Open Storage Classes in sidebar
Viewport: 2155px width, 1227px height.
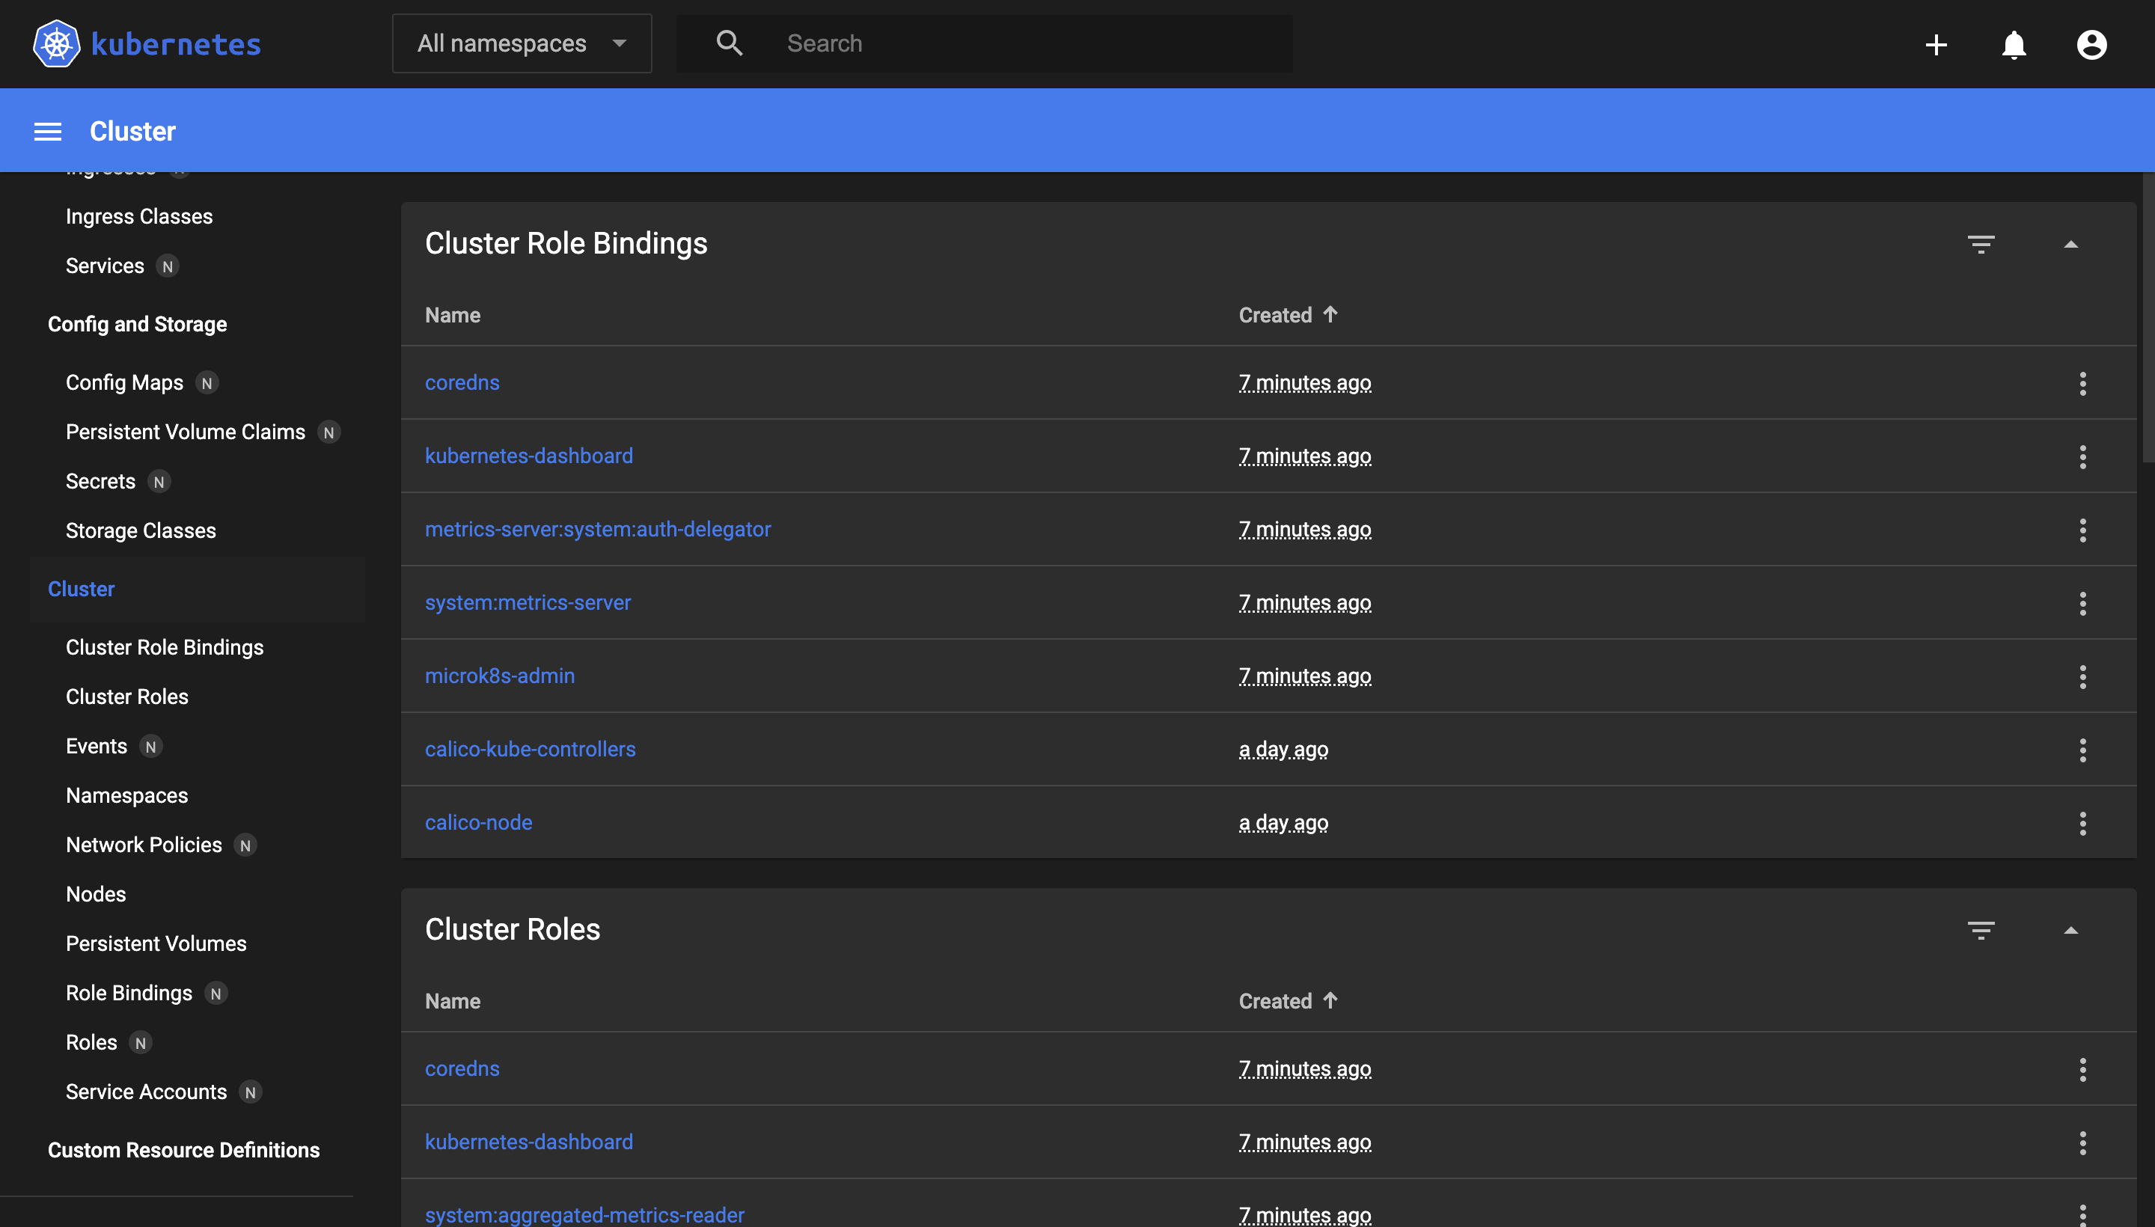[x=141, y=531]
